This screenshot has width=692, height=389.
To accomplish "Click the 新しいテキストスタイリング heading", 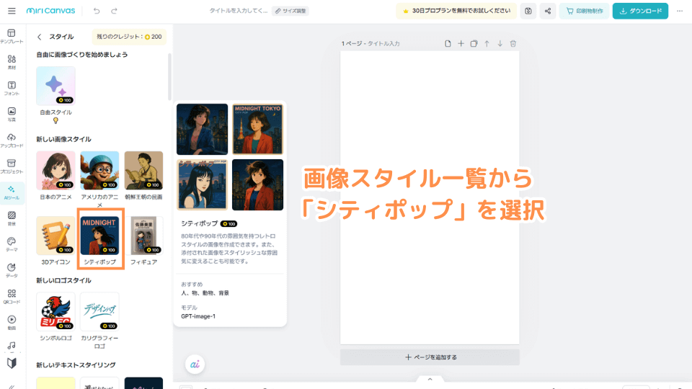I will click(x=76, y=365).
